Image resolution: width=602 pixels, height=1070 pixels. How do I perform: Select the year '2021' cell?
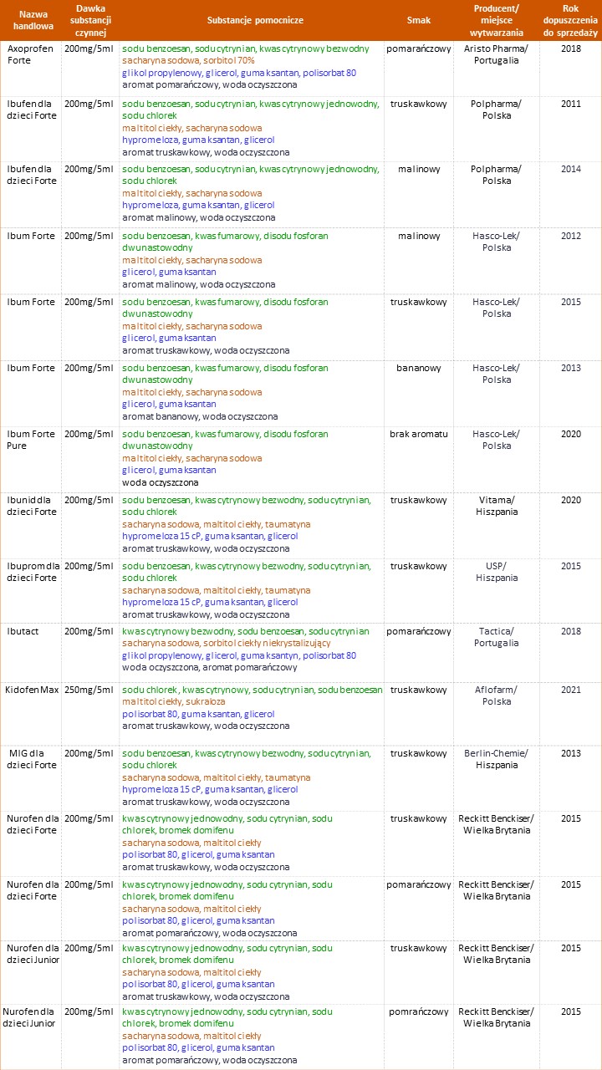[570, 690]
